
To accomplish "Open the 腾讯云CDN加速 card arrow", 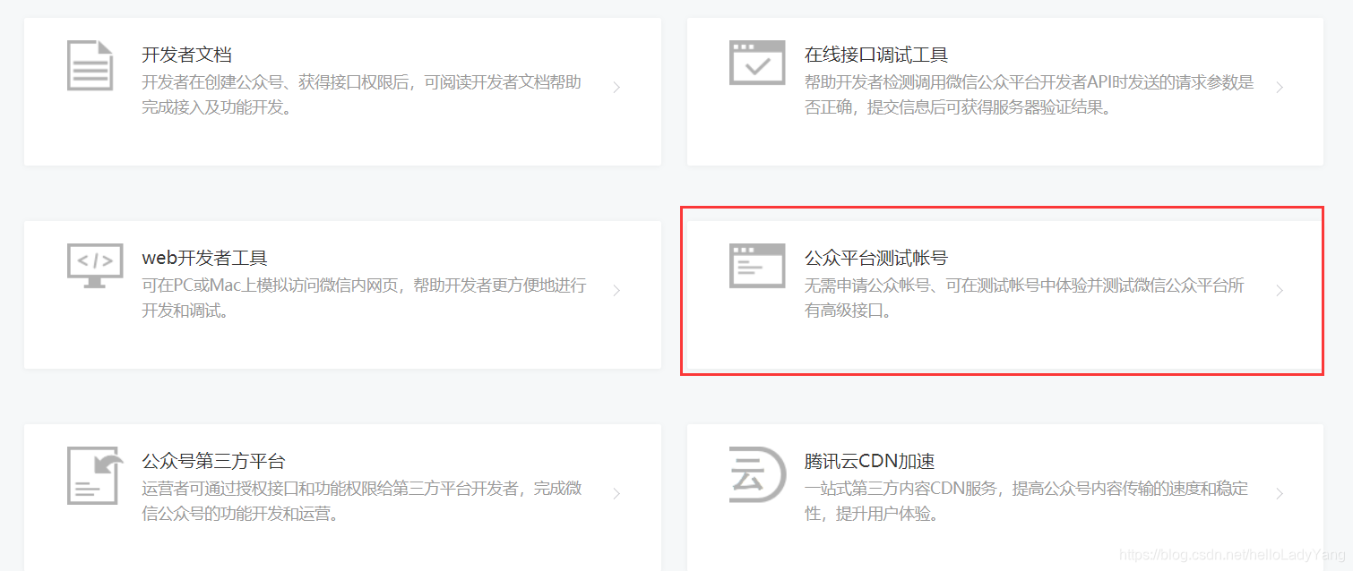I will tap(1280, 494).
